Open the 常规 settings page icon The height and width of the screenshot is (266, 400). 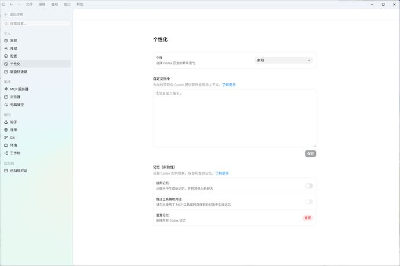[6, 40]
